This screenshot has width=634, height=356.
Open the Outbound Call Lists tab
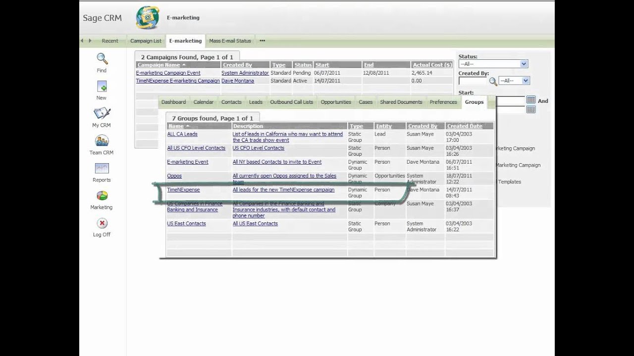point(292,102)
